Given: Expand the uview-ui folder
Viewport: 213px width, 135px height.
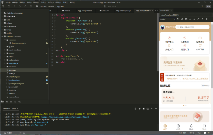Looking at the screenshot, I should click(x=5, y=67).
